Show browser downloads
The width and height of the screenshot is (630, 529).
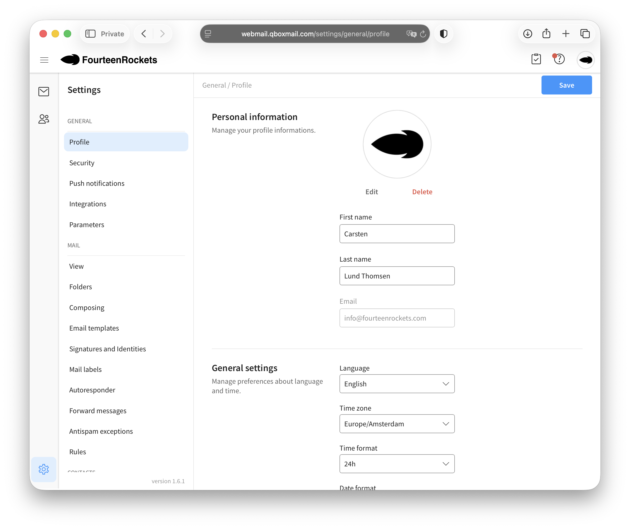coord(528,34)
